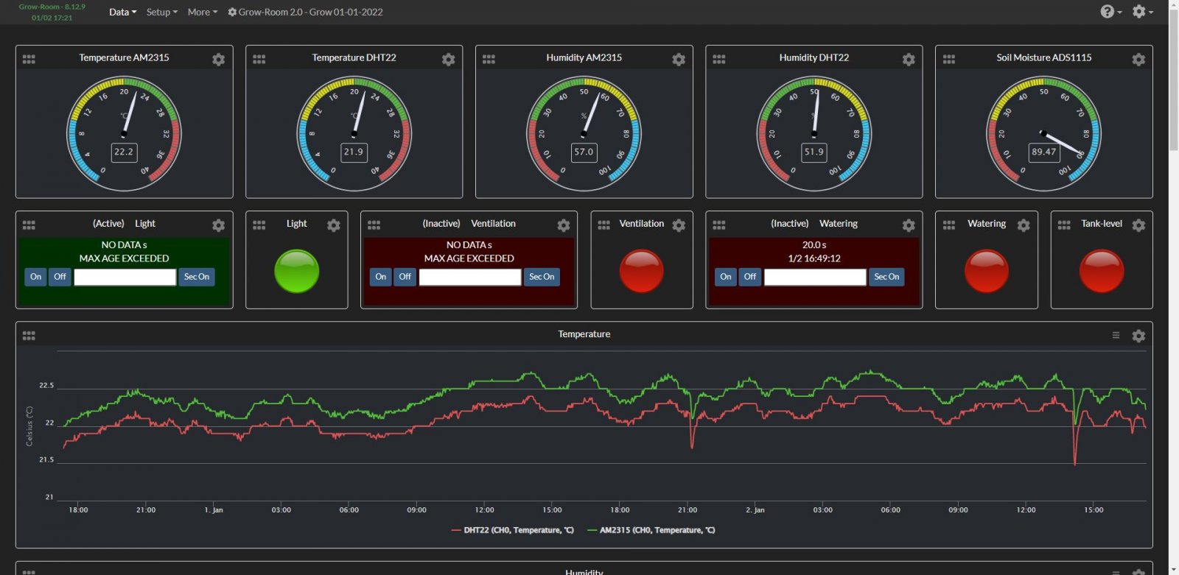The width and height of the screenshot is (1179, 575).
Task: Click the grid handle of Temperature DHT22 widget
Action: click(x=259, y=59)
